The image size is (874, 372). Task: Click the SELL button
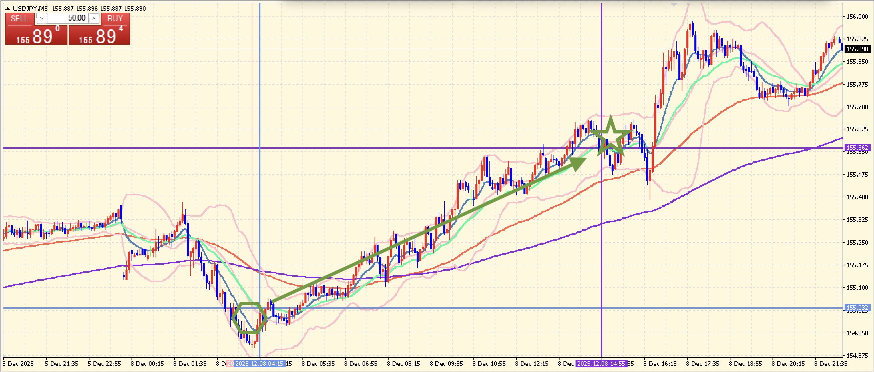pyautogui.click(x=19, y=19)
